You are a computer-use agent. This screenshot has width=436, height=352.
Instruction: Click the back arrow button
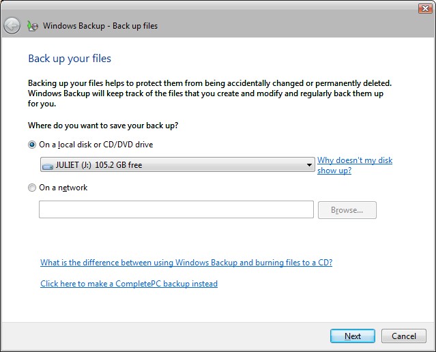pos(12,26)
